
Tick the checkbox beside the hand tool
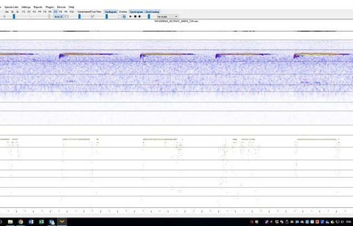point(119,17)
